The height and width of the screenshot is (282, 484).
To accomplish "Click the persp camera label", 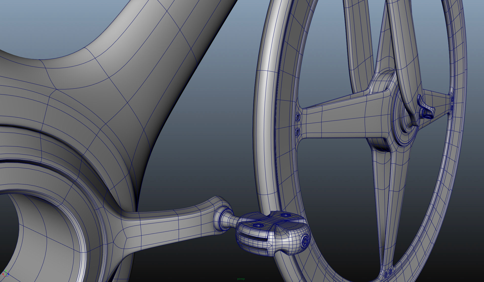I will [x=241, y=279].
